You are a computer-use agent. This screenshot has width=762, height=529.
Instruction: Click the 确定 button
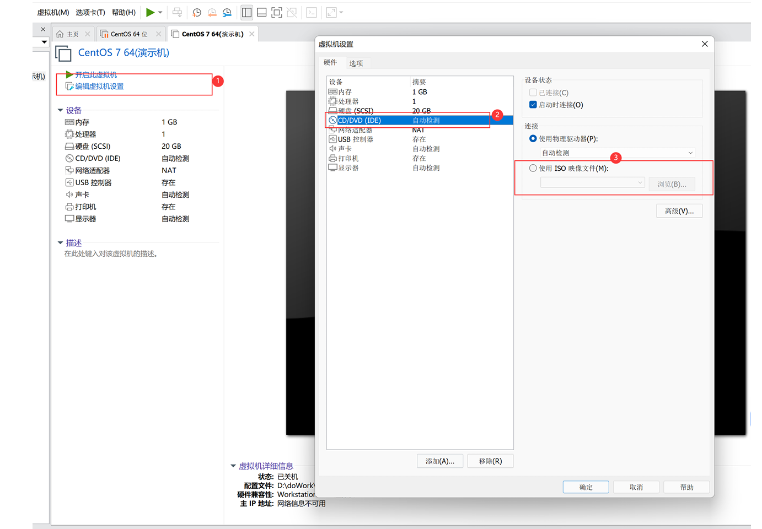pos(586,487)
